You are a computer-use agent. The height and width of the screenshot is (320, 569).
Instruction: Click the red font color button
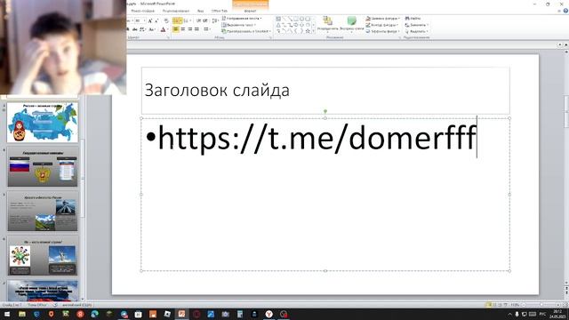(x=164, y=29)
